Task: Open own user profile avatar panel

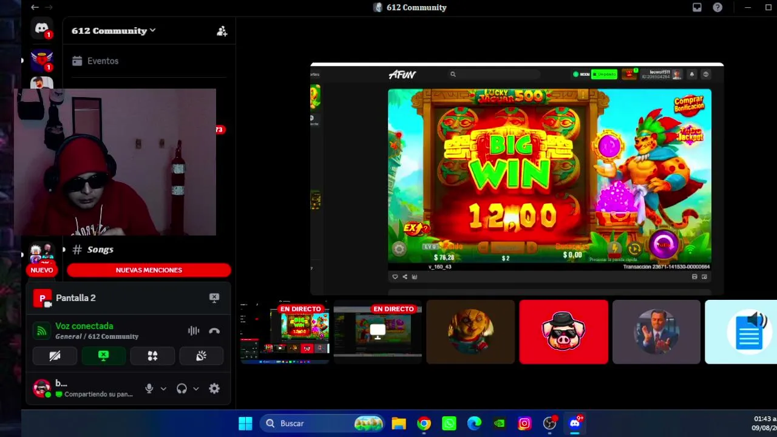Action: pos(42,388)
